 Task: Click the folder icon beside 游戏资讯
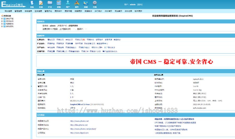[4, 26]
